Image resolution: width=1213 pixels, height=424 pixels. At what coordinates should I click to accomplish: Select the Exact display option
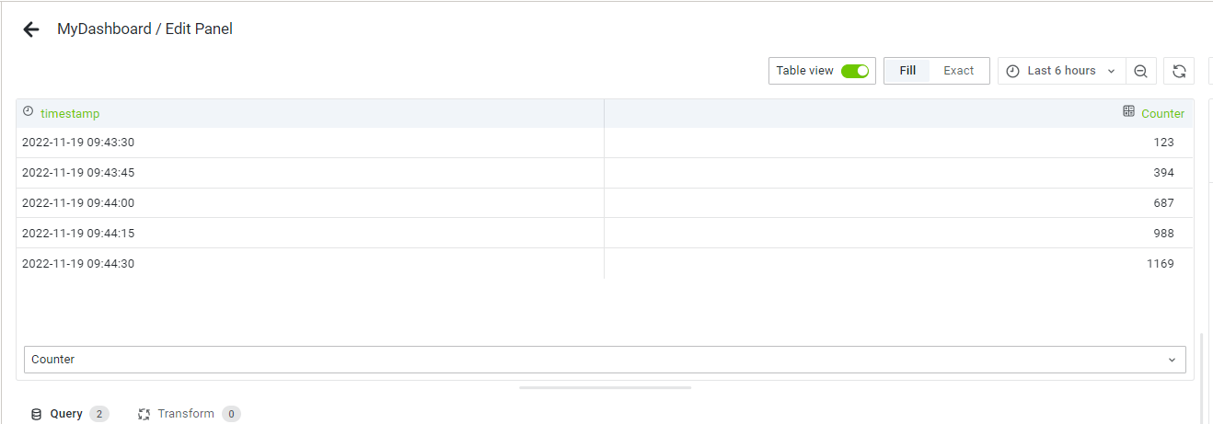pyautogui.click(x=958, y=71)
